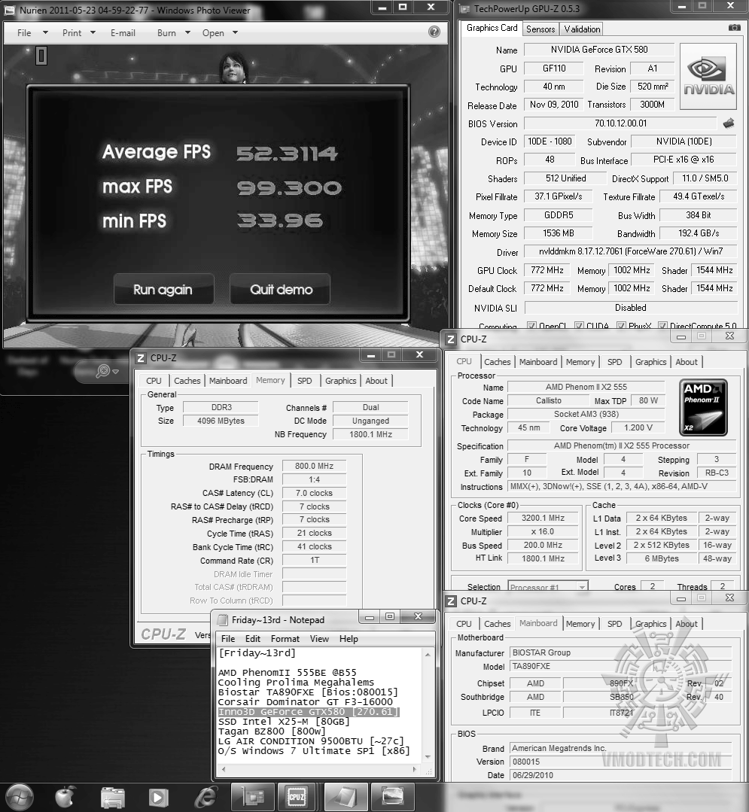Viewport: 749px width, 812px height.
Task: Toggle the DirectCompute 5.0 checkbox
Action: [662, 326]
